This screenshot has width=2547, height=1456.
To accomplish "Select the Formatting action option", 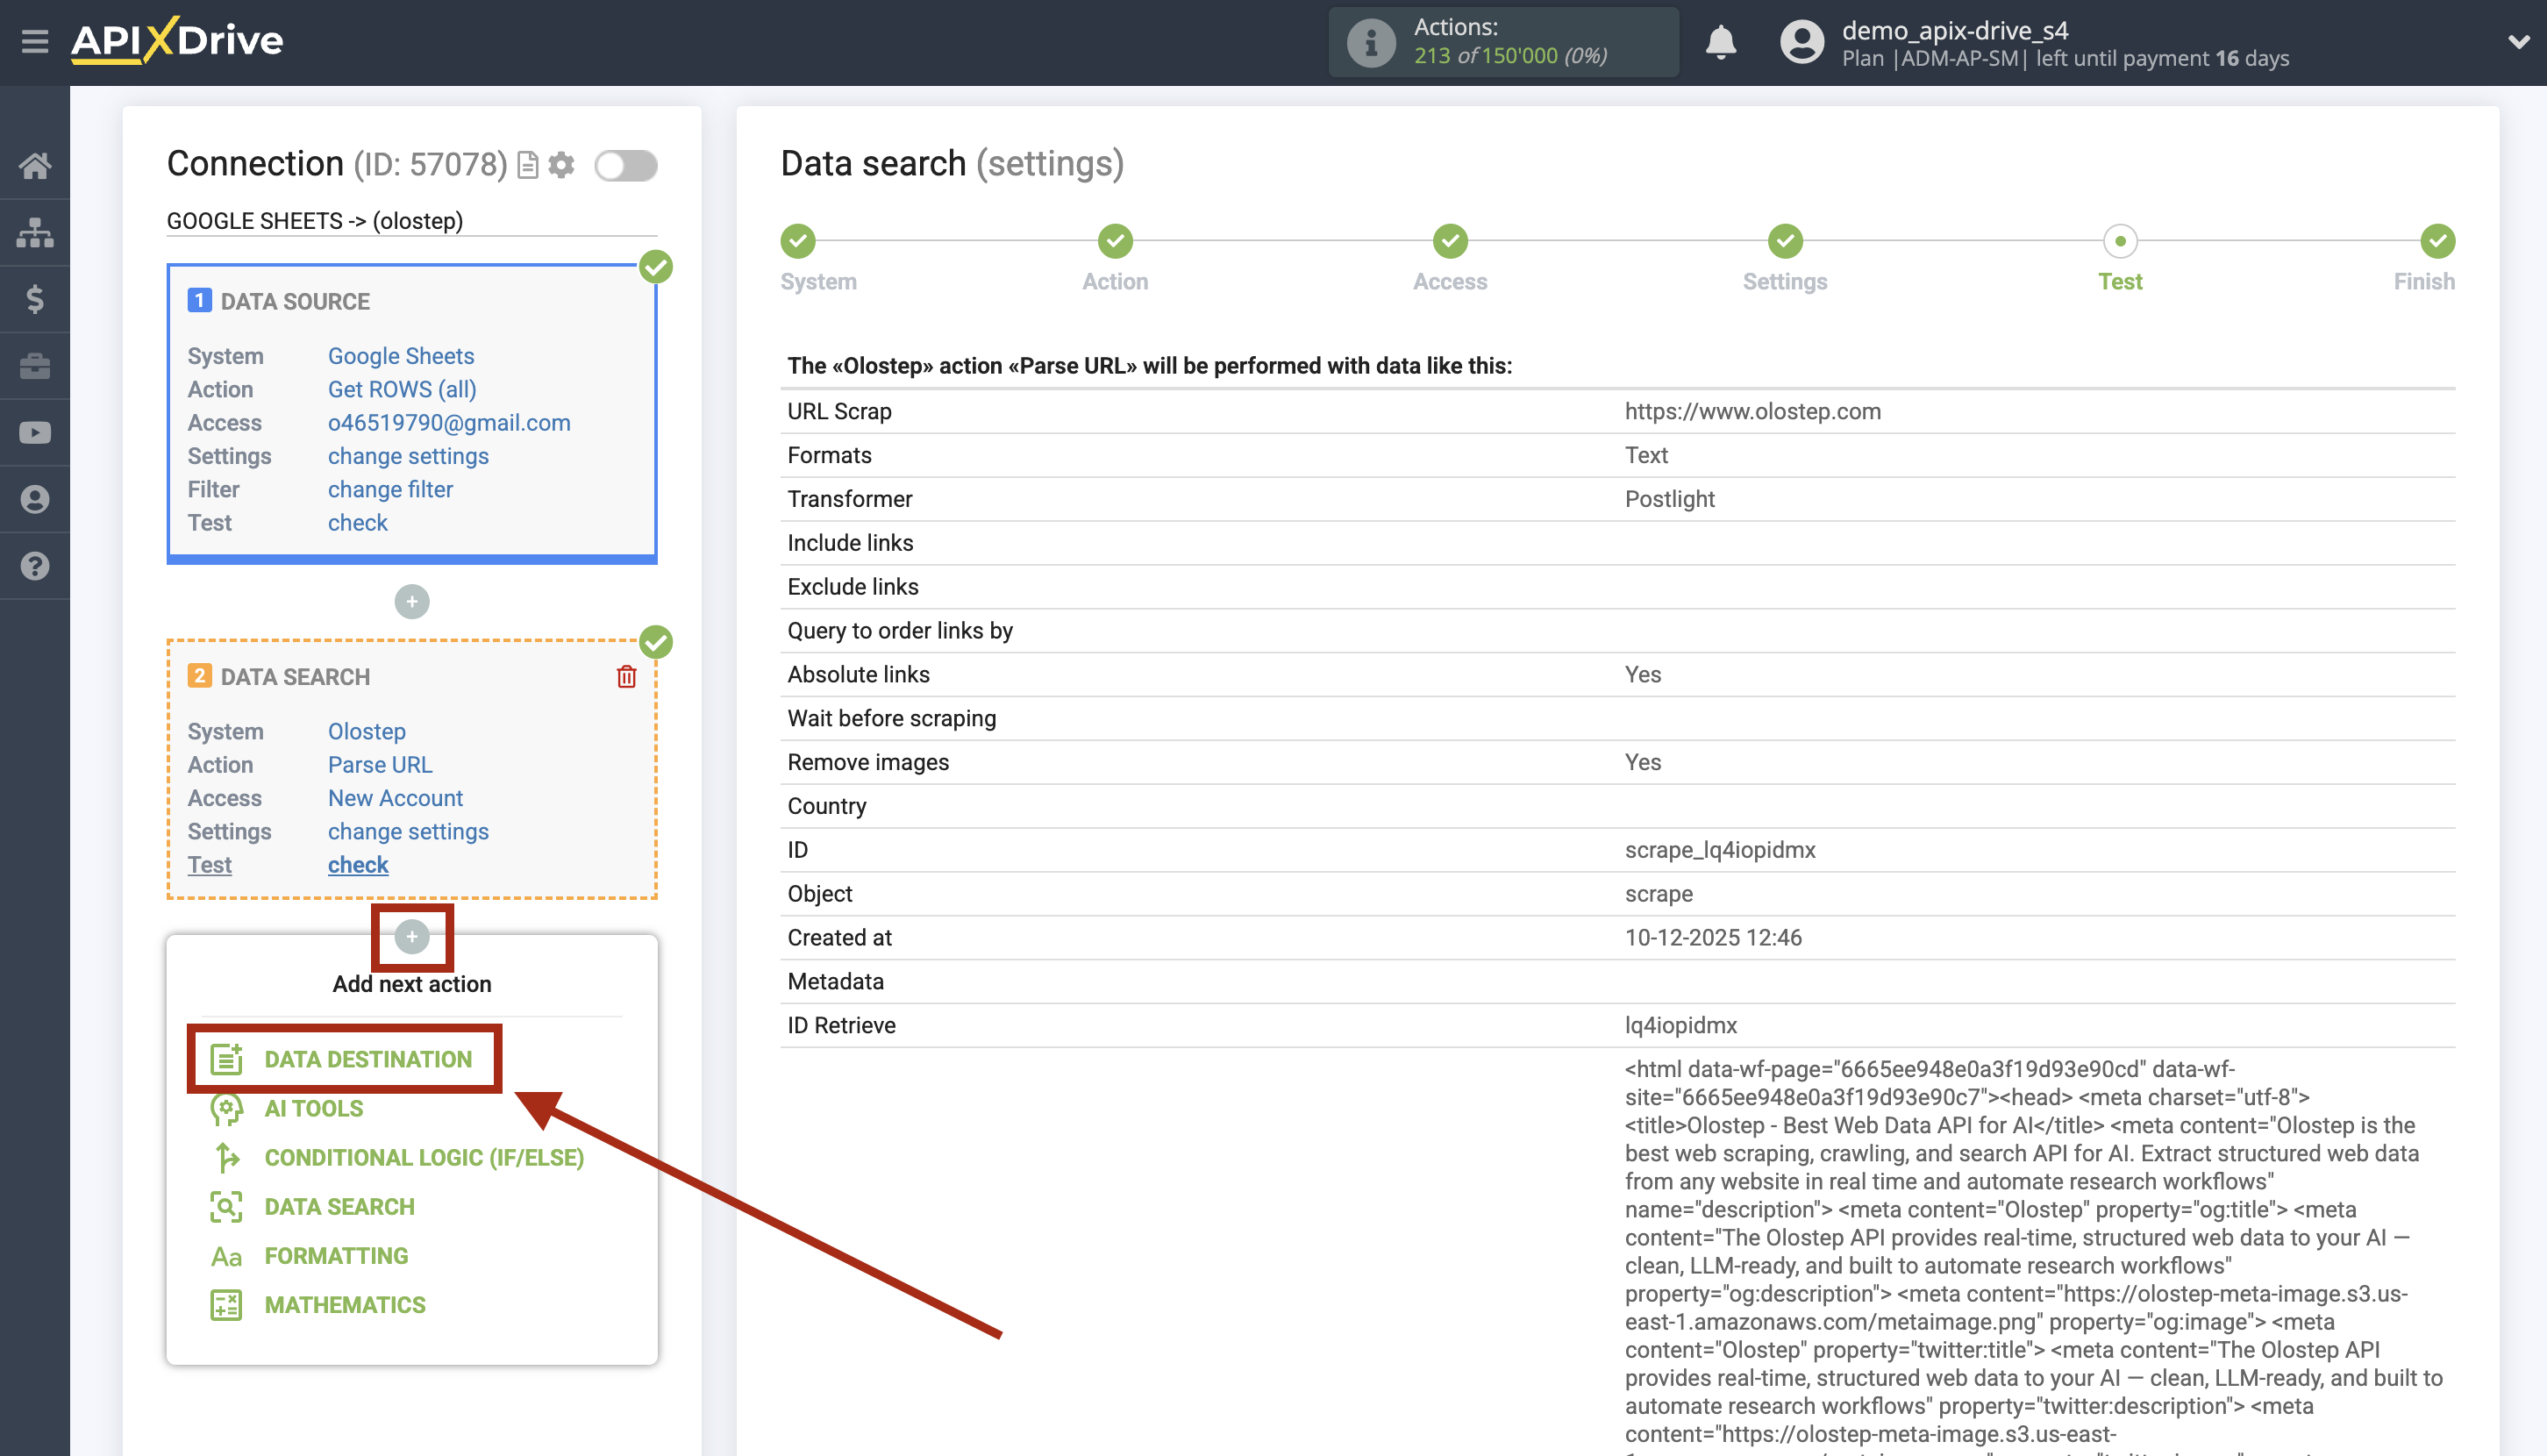I will pos(335,1256).
